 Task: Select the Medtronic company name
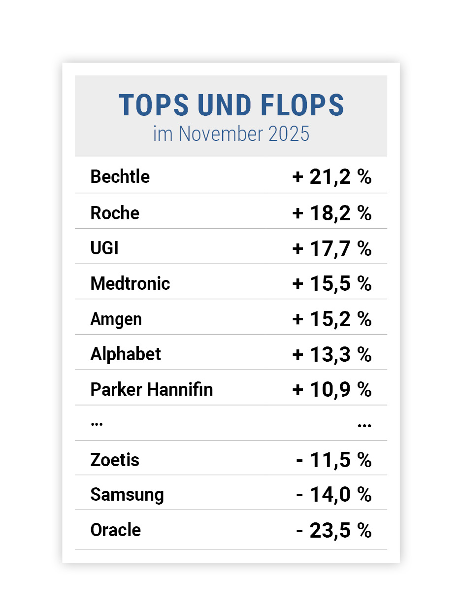tap(130, 283)
